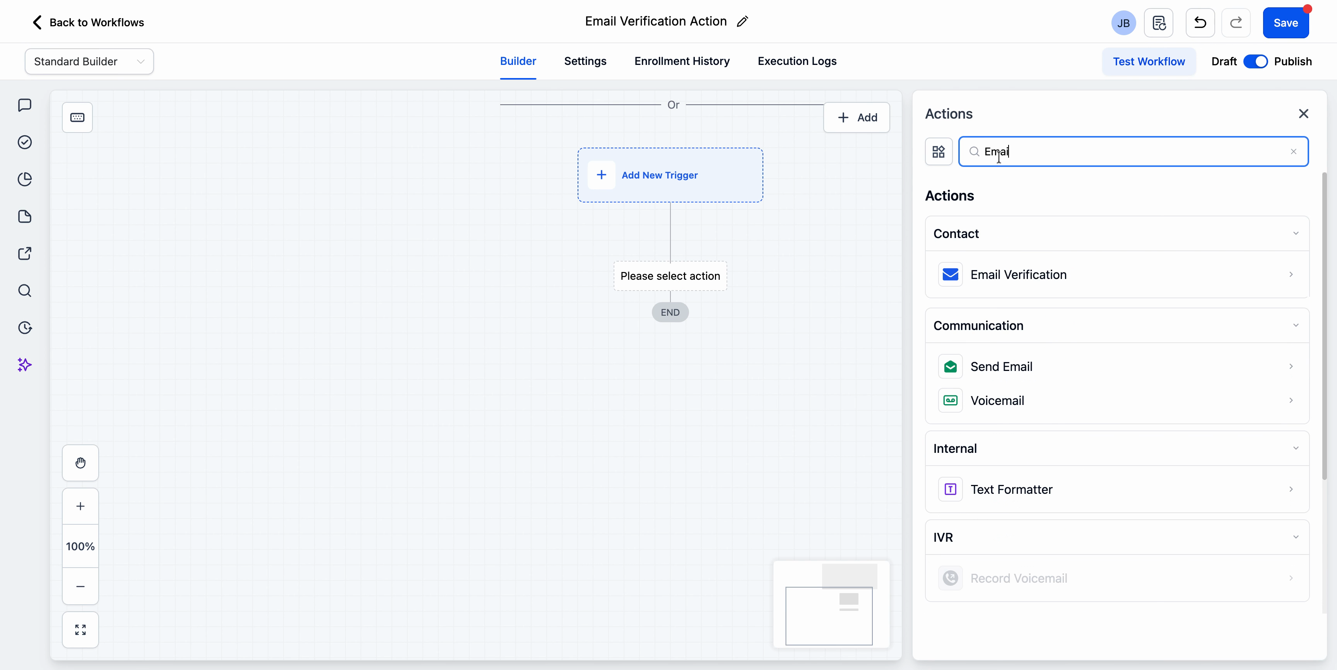Screen dimensions: 1337x670
Task: Open the pie chart stats icon in sidebar
Action: coord(24,179)
